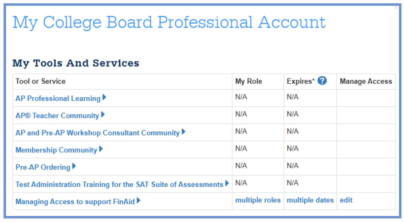Screen dimensions: 404x222
Task: View the multiple dates link
Action: pos(310,200)
